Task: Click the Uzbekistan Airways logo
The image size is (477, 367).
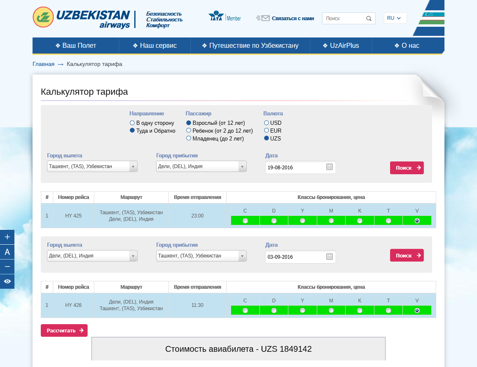Action: (x=82, y=18)
